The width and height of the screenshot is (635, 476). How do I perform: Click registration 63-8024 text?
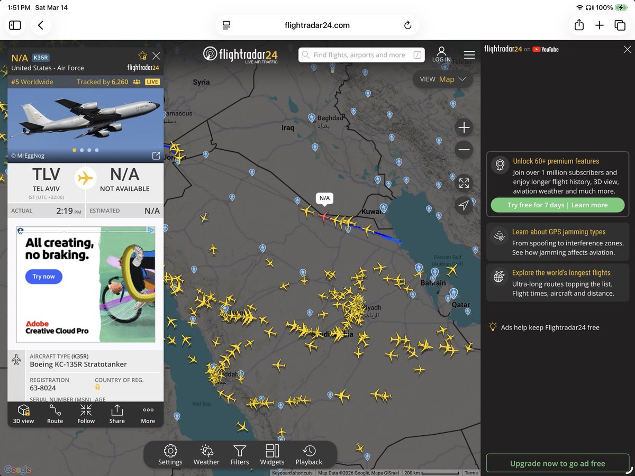pos(43,388)
